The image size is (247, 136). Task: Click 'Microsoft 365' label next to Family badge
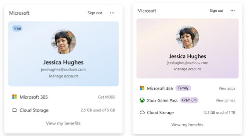click(160, 88)
